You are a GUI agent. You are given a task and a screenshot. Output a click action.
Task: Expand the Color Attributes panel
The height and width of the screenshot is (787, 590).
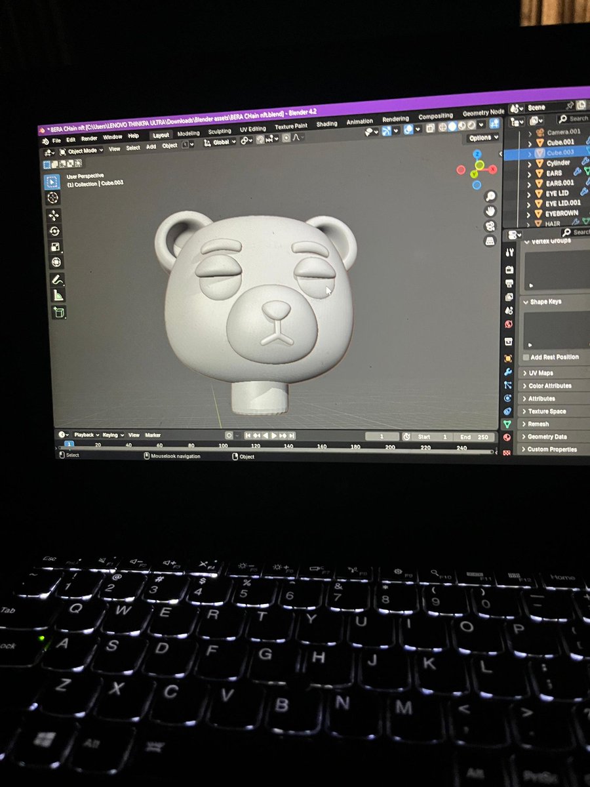pos(554,386)
